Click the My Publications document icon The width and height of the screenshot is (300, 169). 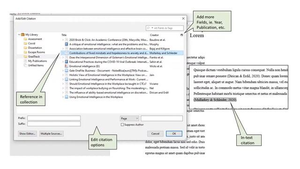tap(25, 61)
